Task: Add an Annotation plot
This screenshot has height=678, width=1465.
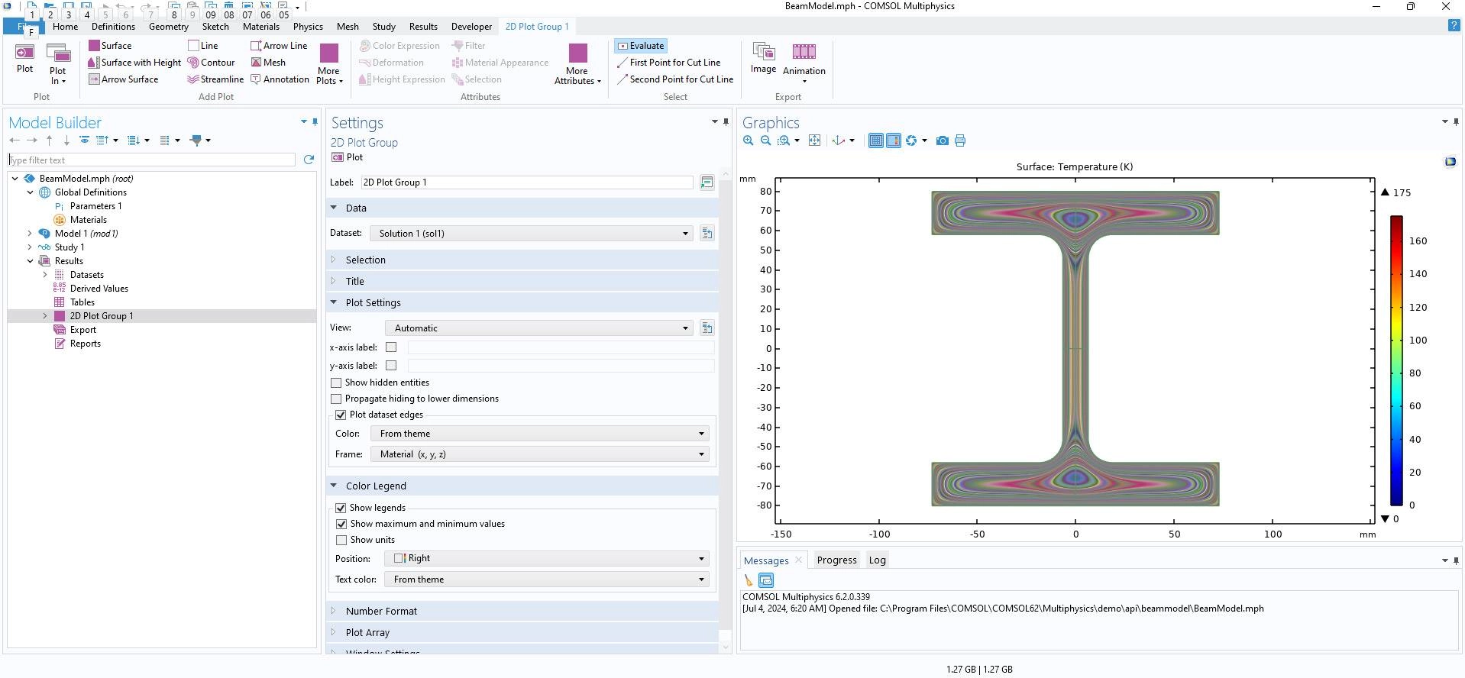Action: coord(280,79)
